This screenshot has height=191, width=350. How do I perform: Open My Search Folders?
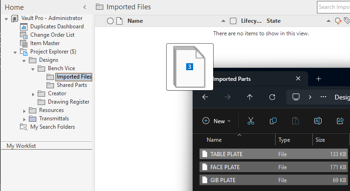(53, 127)
